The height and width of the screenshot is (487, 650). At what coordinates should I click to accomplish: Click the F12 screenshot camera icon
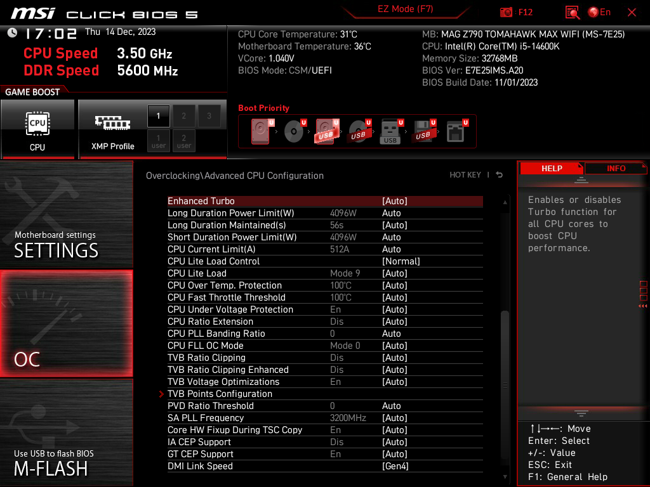point(506,13)
